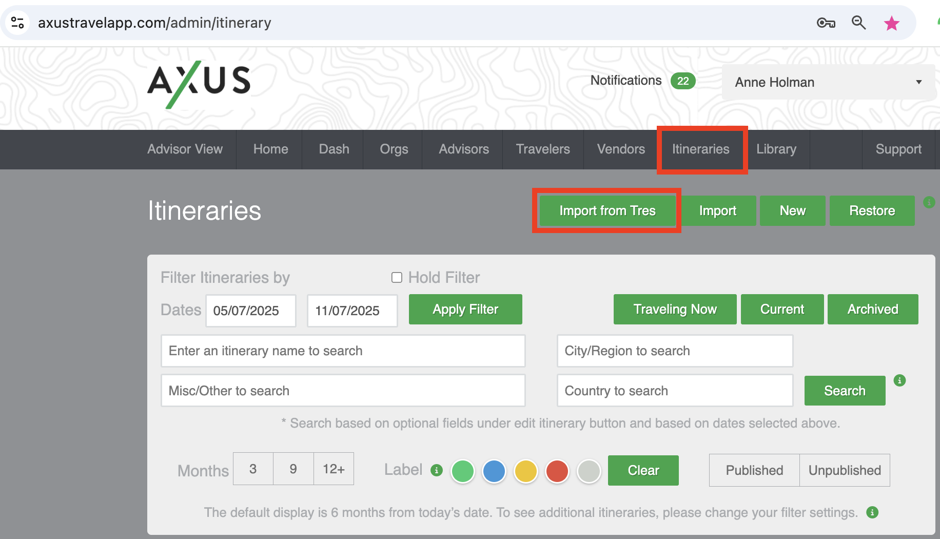This screenshot has height=539, width=940.
Task: Pick the blue label swatch
Action: [494, 471]
